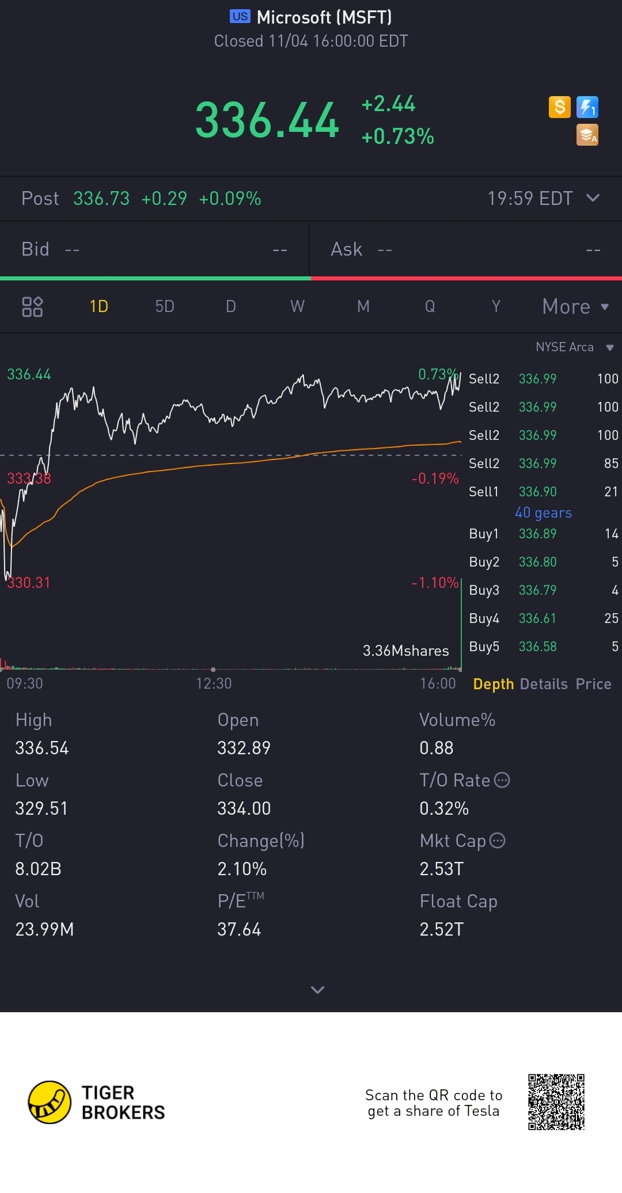Image resolution: width=622 pixels, height=1193 pixels.
Task: Tap the Volume% value 0.88
Action: pos(437,748)
